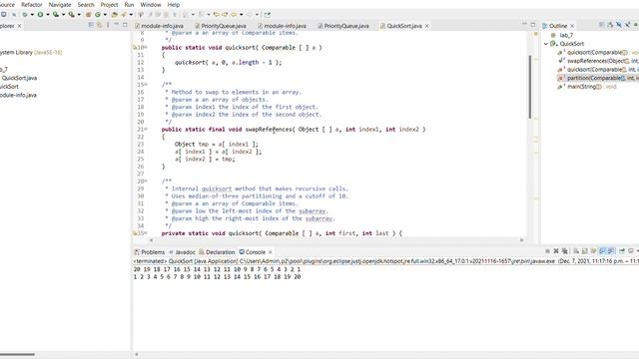Click the toolbar Search flashlight icon
The height and width of the screenshot is (359, 639).
124,14
